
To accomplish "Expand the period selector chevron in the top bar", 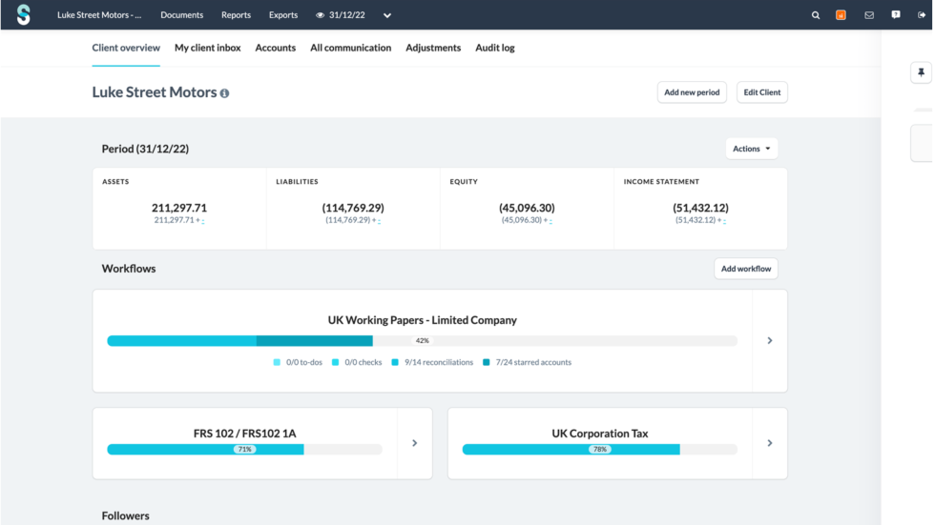I will 387,15.
